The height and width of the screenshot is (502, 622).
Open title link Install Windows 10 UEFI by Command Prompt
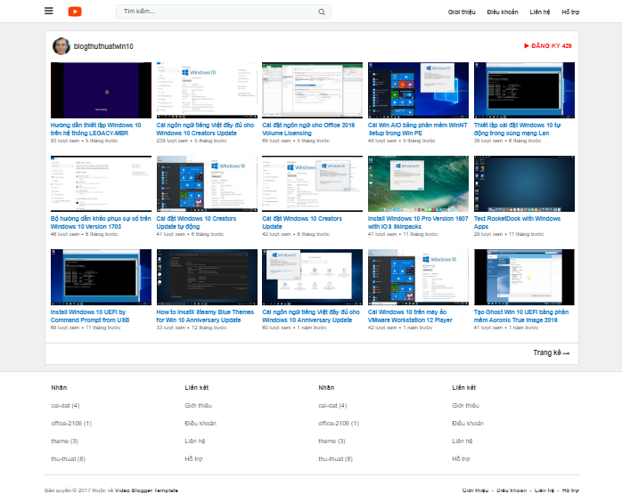(90, 316)
